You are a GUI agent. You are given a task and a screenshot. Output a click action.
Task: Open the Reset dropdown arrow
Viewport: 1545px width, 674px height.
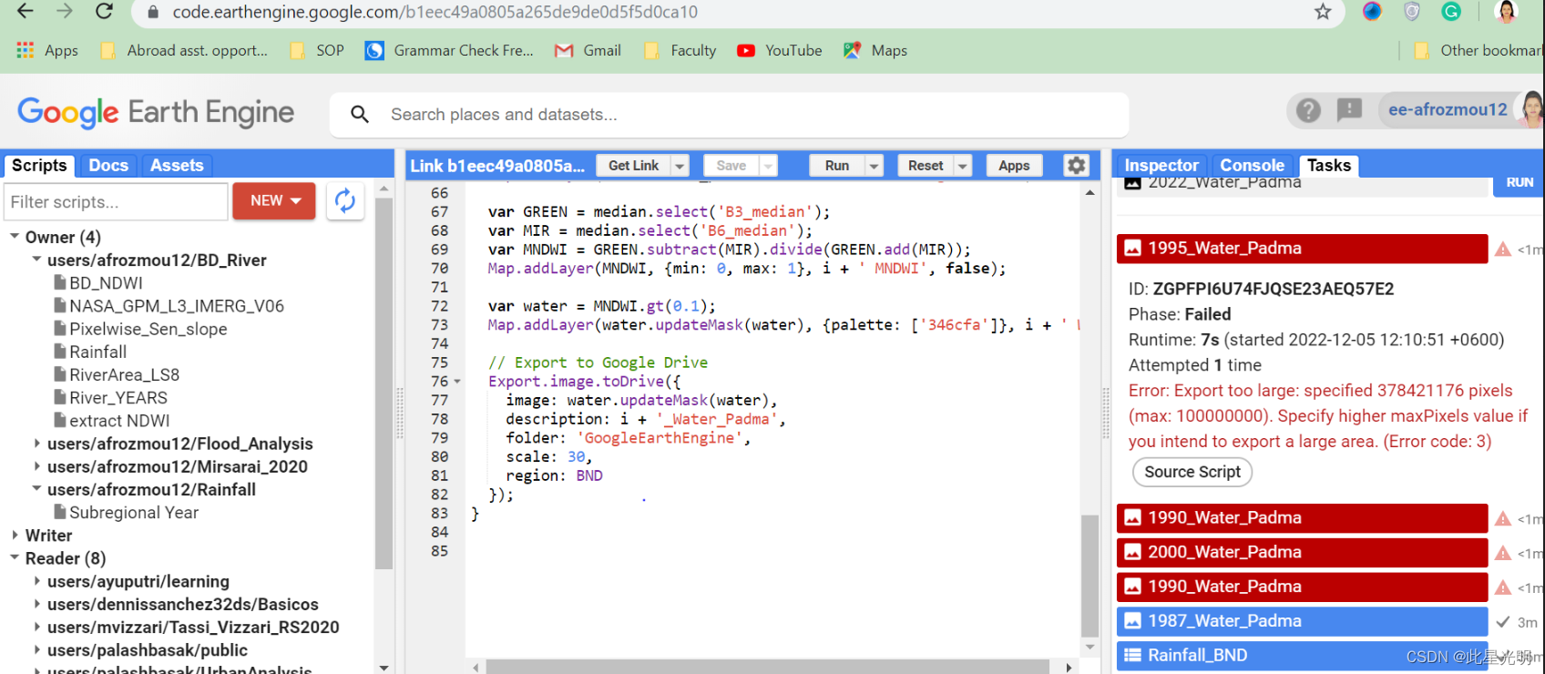(963, 166)
